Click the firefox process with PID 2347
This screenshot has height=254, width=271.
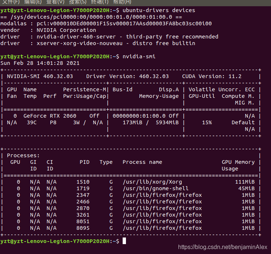pyautogui.click(x=162, y=195)
